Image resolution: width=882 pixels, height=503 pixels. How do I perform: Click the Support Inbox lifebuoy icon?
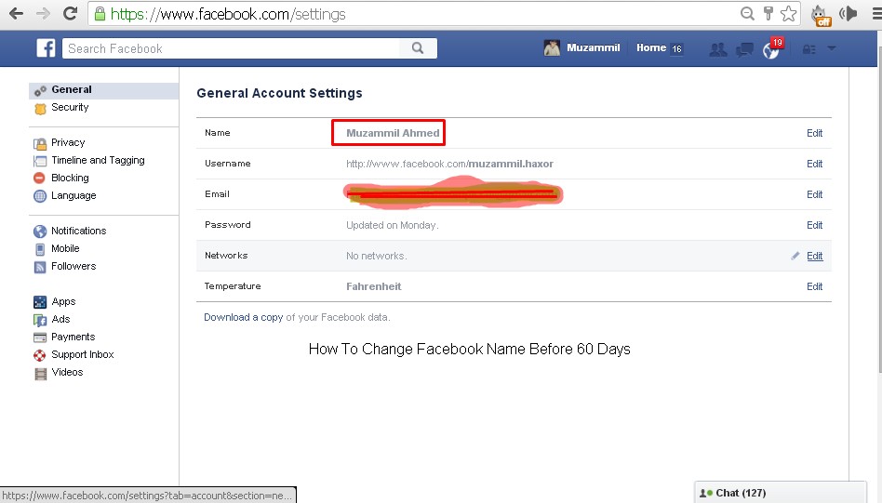tap(40, 355)
